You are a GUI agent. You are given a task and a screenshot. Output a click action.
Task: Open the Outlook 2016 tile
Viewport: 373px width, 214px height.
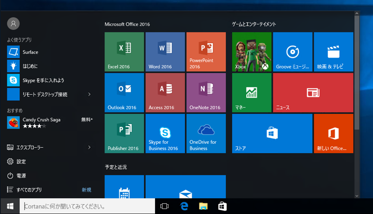[124, 93]
